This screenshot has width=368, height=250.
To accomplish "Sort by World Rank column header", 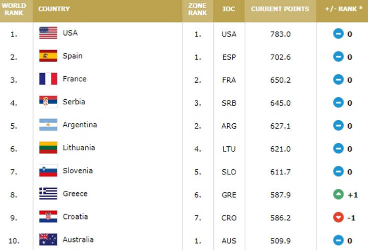I will tap(15, 9).
